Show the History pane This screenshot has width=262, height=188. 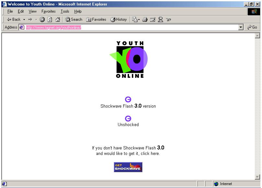pos(118,19)
